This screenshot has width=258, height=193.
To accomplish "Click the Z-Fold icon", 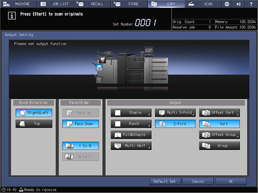I will [162, 124].
